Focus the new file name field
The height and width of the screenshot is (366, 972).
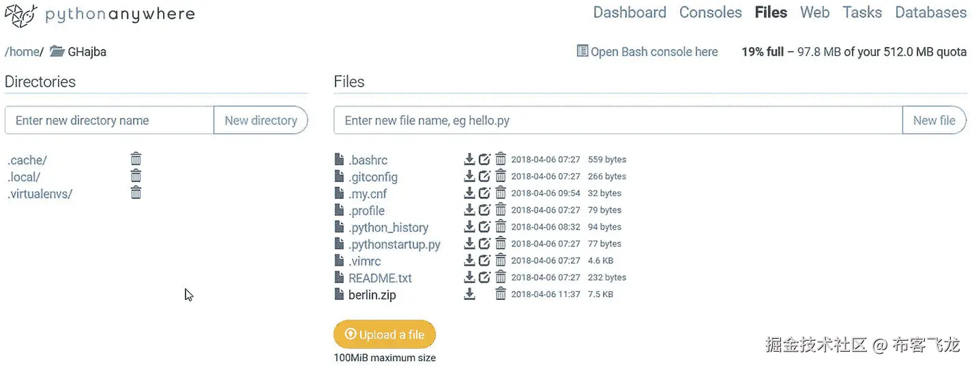point(618,121)
